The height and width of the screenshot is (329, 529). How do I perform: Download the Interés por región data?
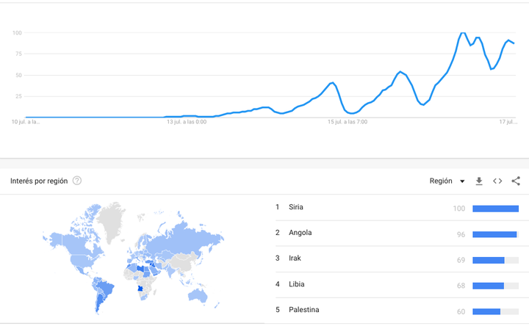click(479, 181)
